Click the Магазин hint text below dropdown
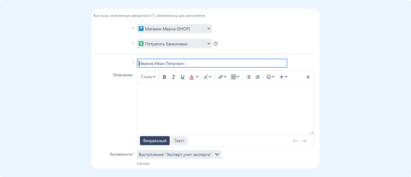The height and width of the screenshot is (177, 411). (143, 163)
